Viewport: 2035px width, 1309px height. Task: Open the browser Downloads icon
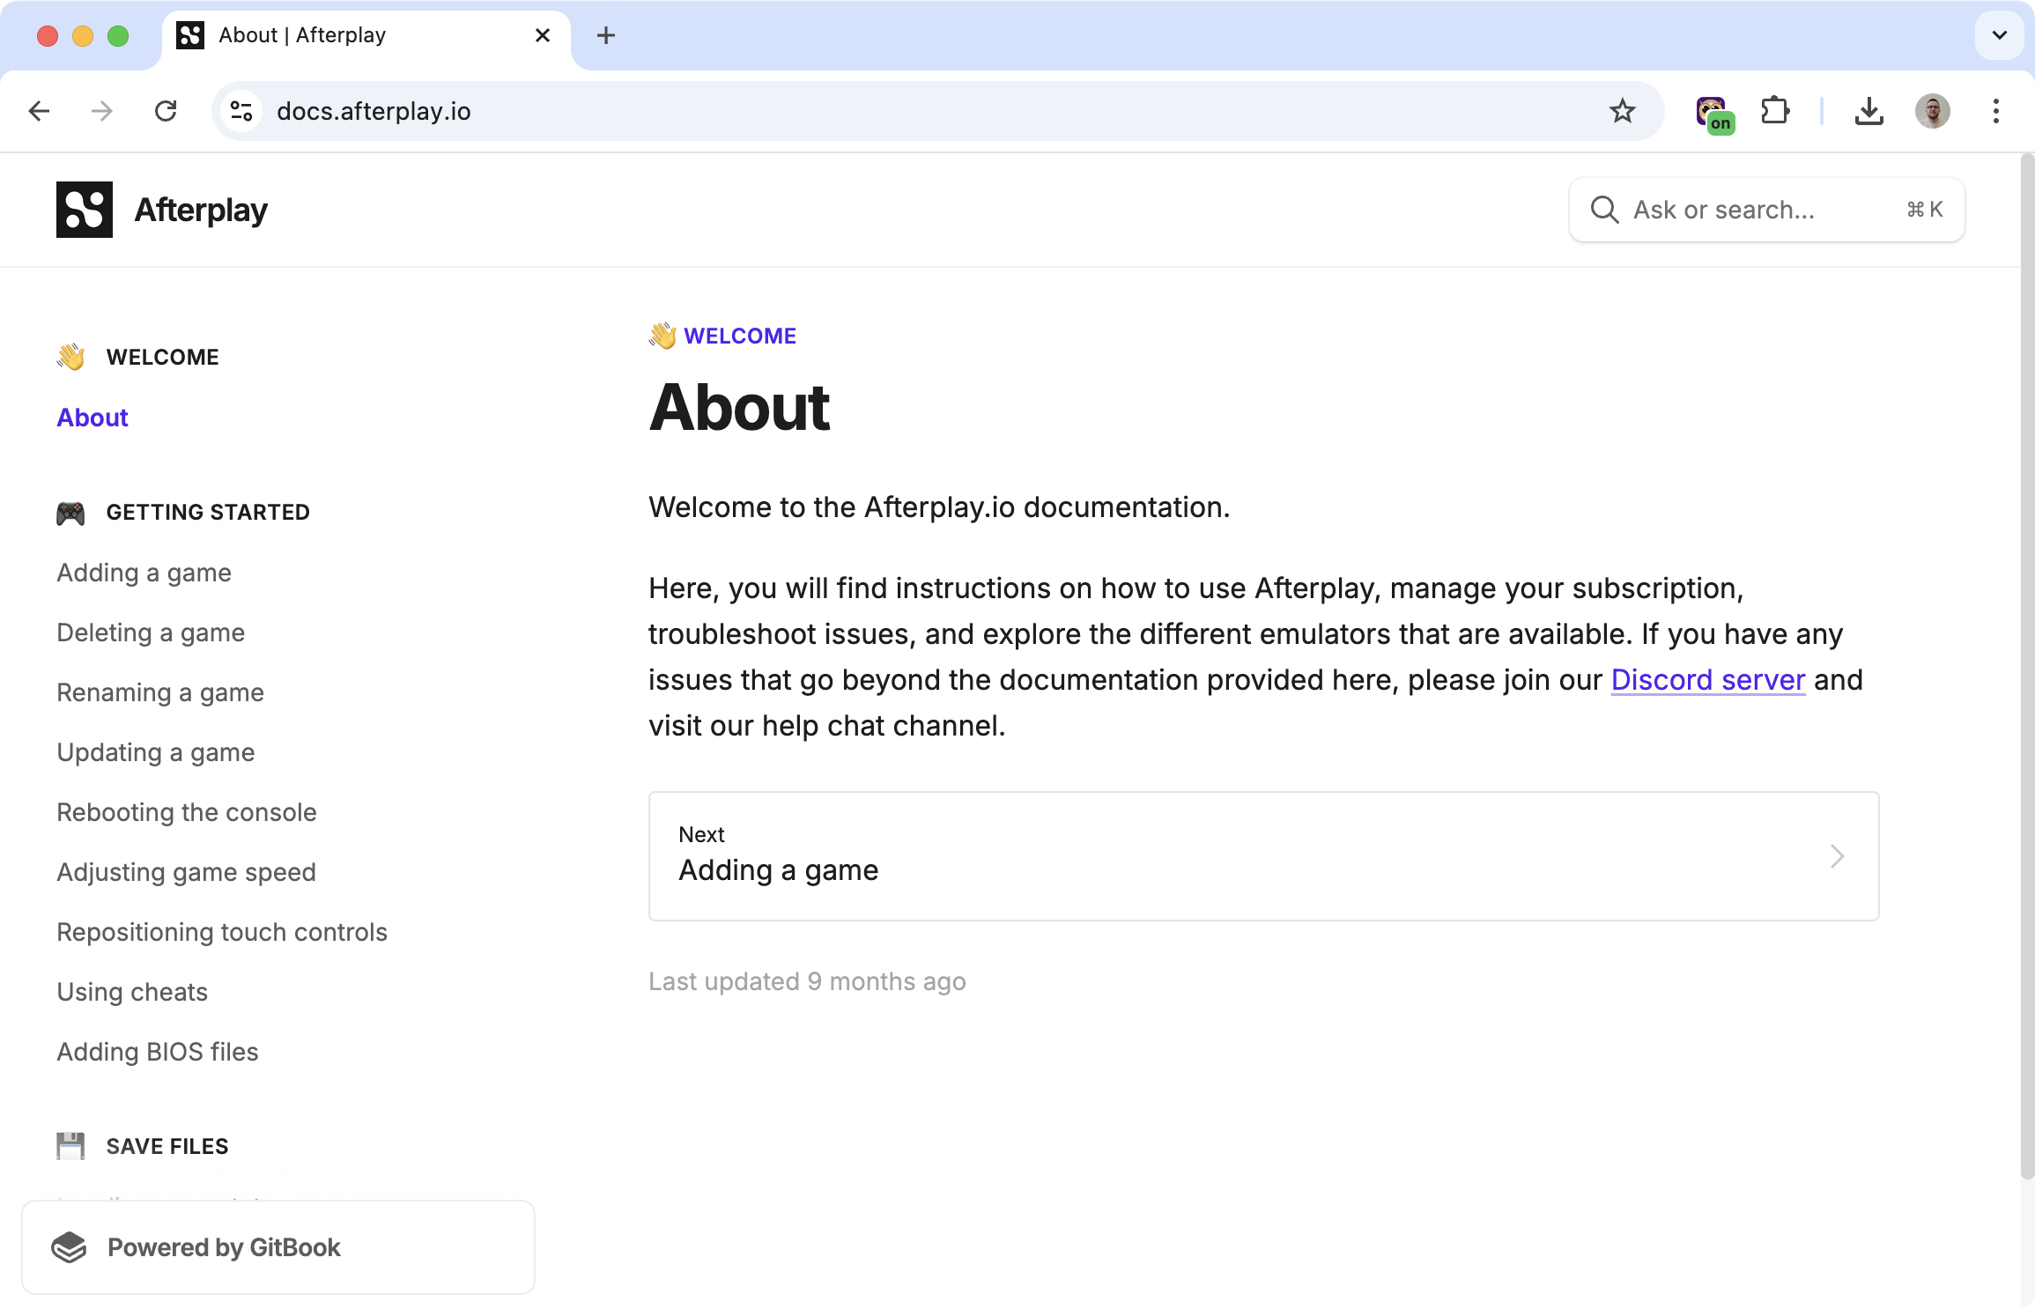(1868, 111)
